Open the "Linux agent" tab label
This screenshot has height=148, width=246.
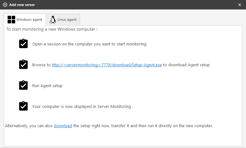pyautogui.click(x=67, y=20)
